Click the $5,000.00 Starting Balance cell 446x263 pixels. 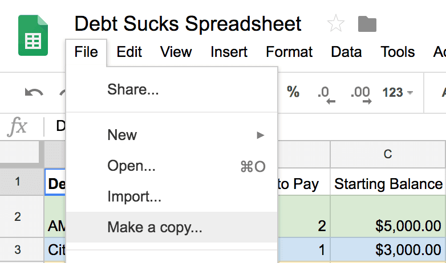pyautogui.click(x=388, y=216)
